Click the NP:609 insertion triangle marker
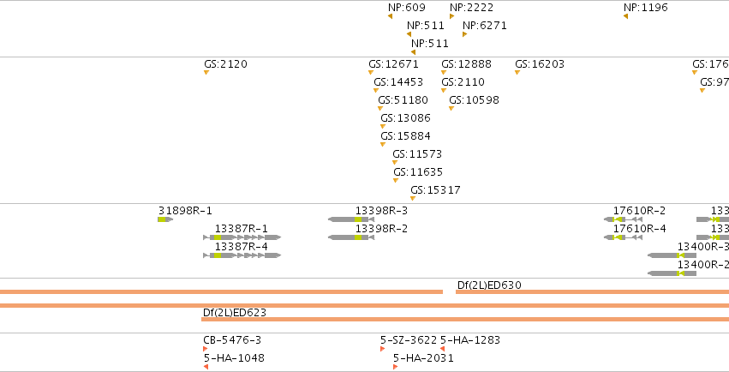The width and height of the screenshot is (729, 372). point(390,16)
